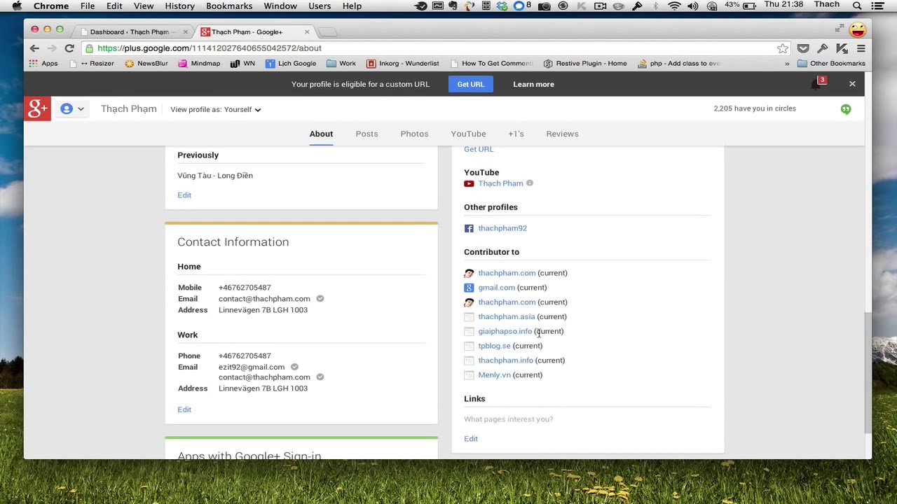Open the thachpham92 Facebook profile link
Viewport: 897px width, 504px height.
pyautogui.click(x=502, y=228)
